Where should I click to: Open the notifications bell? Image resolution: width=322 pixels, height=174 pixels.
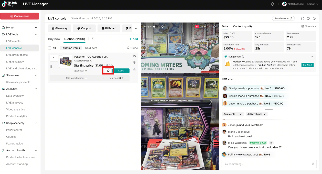click(272, 4)
